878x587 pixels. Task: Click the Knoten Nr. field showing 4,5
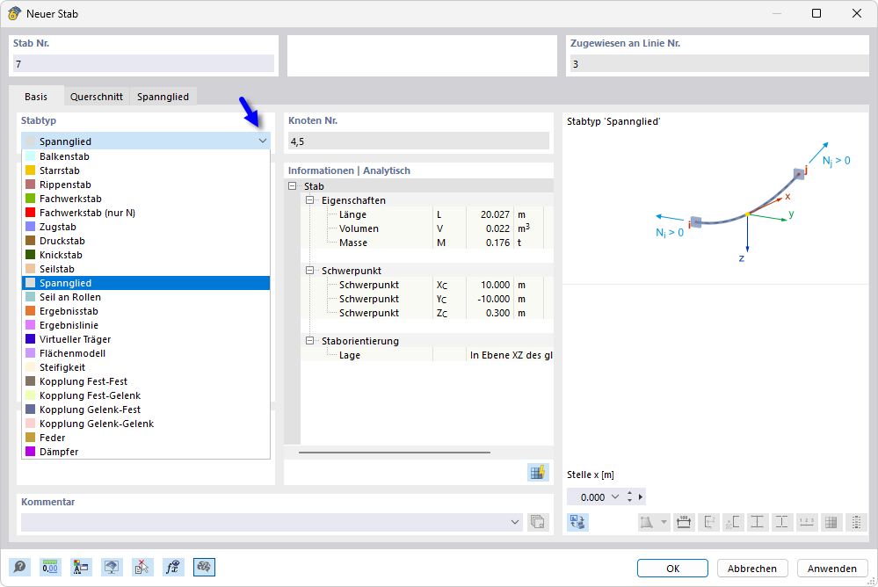point(418,141)
